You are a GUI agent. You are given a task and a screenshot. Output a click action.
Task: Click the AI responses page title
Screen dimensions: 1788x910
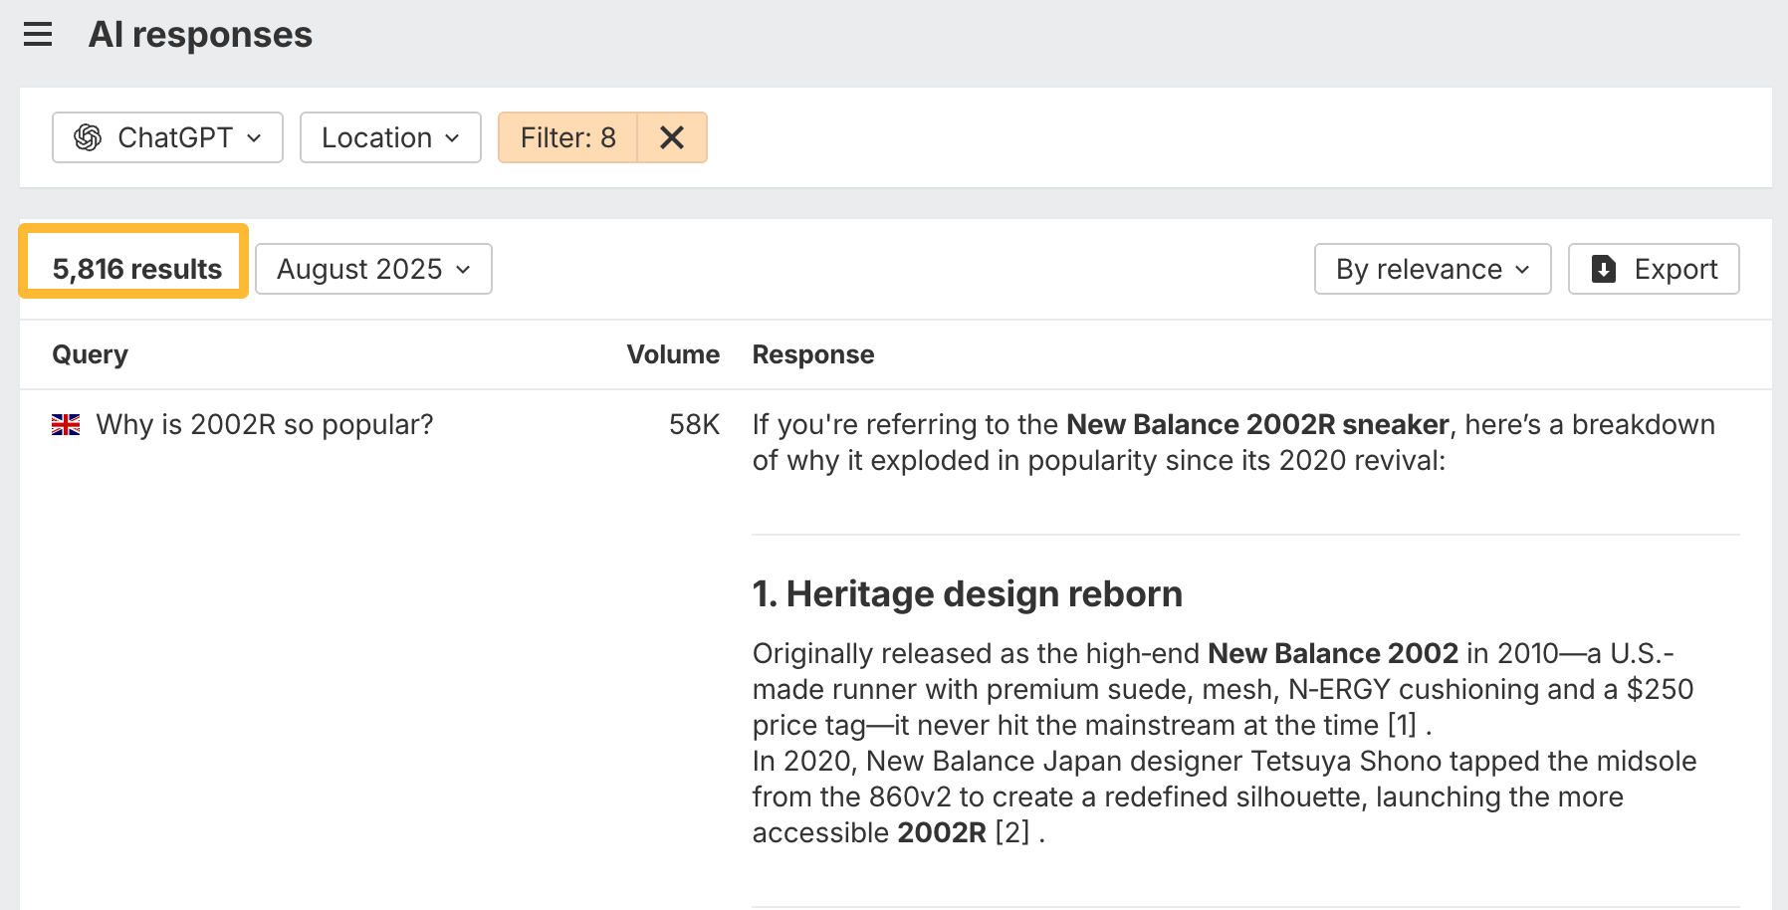click(x=200, y=35)
